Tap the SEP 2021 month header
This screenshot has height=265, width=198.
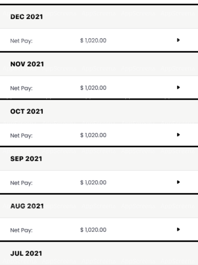coord(26,159)
